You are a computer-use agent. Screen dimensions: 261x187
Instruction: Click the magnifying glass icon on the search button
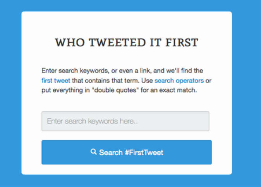pyautogui.click(x=93, y=152)
